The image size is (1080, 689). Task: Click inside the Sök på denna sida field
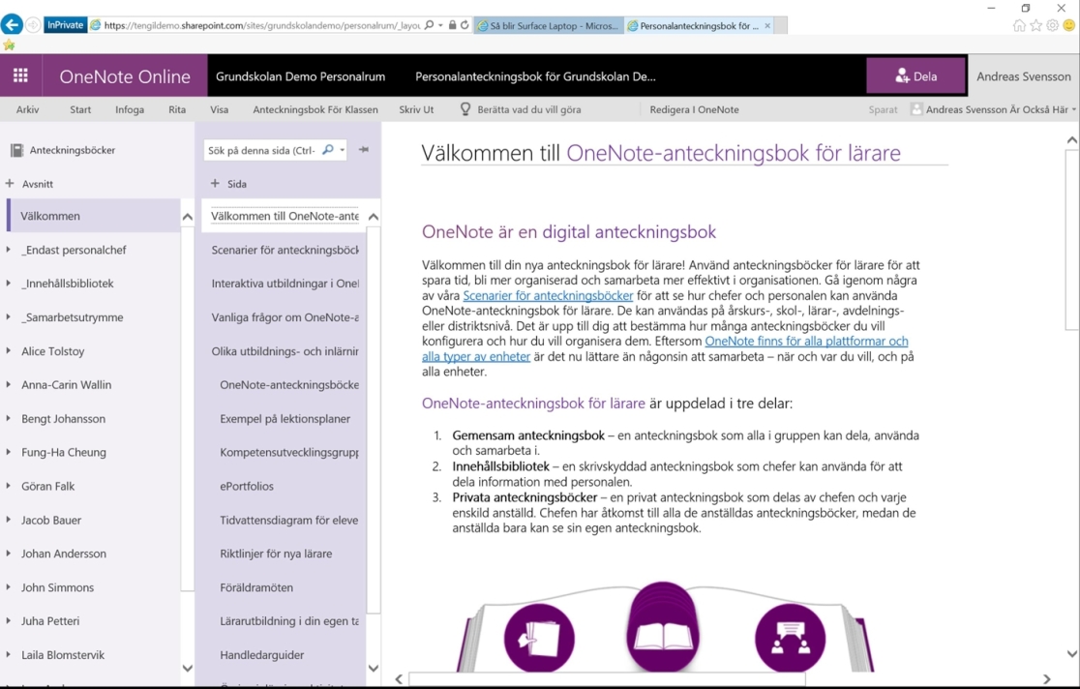(261, 151)
